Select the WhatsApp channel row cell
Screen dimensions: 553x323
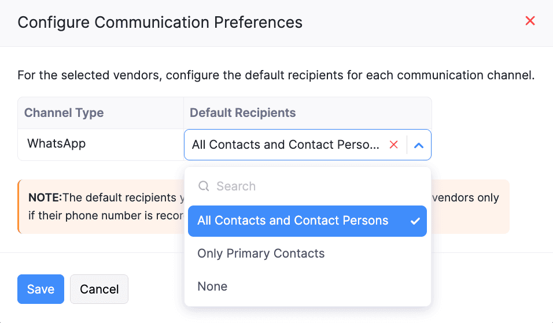click(x=57, y=144)
